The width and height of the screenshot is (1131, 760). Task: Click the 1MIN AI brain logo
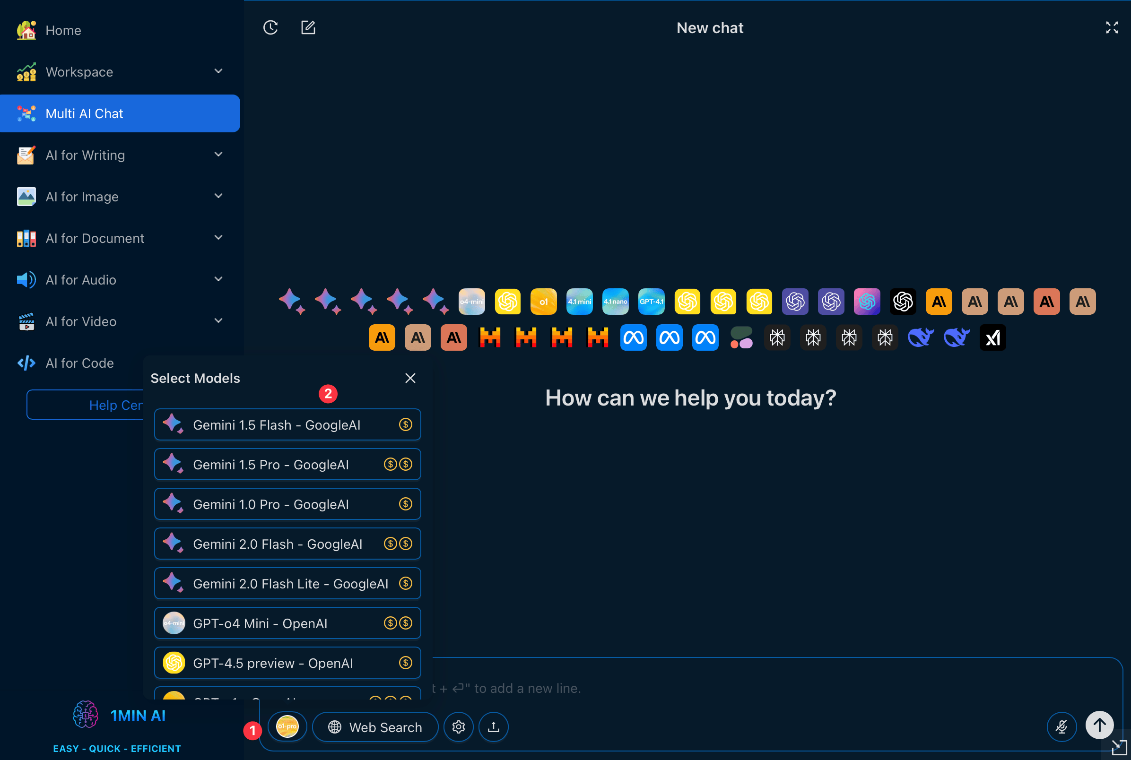tap(85, 715)
